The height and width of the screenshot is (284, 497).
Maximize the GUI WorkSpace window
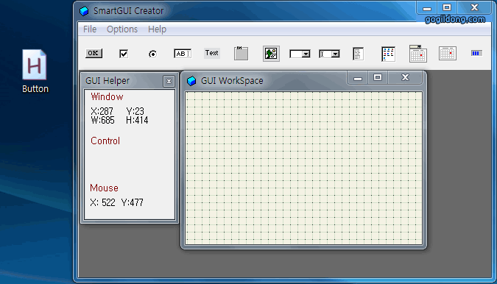[378, 77]
